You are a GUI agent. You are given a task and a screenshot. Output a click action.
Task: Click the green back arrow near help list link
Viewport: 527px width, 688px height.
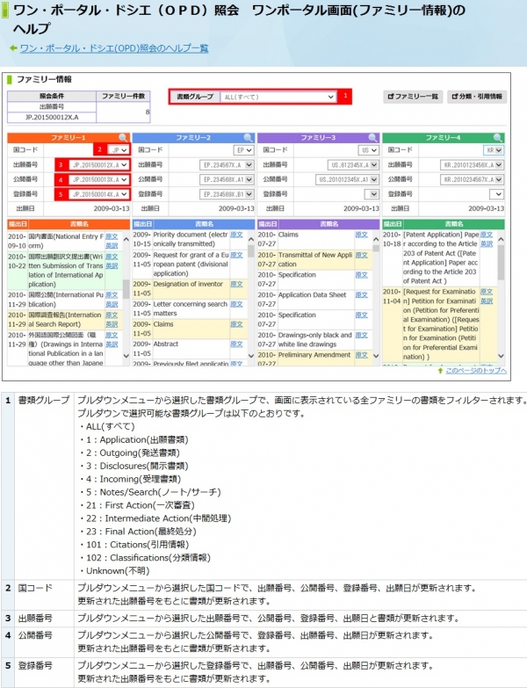(x=13, y=47)
